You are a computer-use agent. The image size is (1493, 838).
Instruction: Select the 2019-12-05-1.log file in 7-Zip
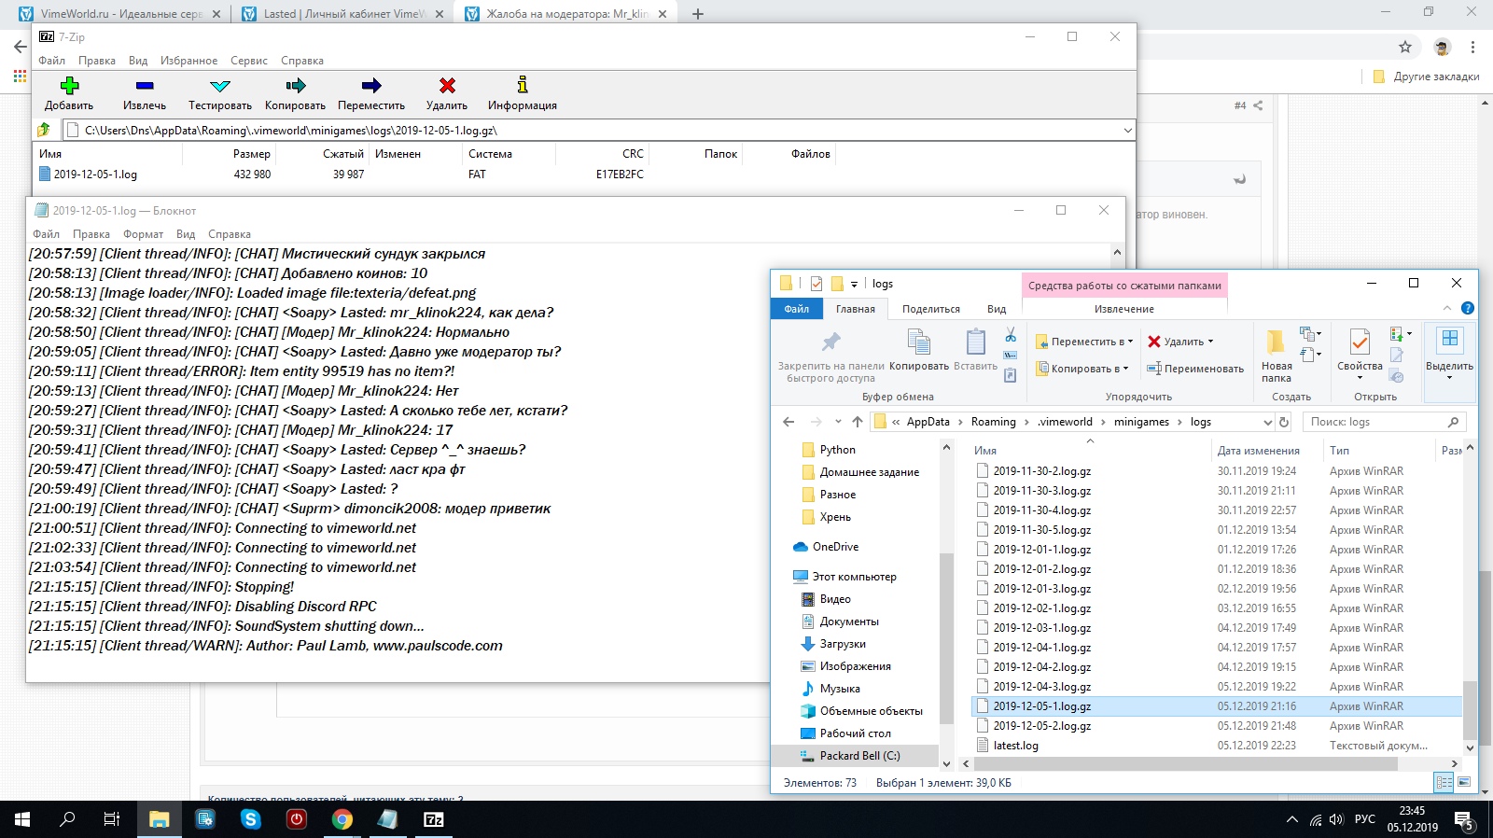tap(95, 175)
